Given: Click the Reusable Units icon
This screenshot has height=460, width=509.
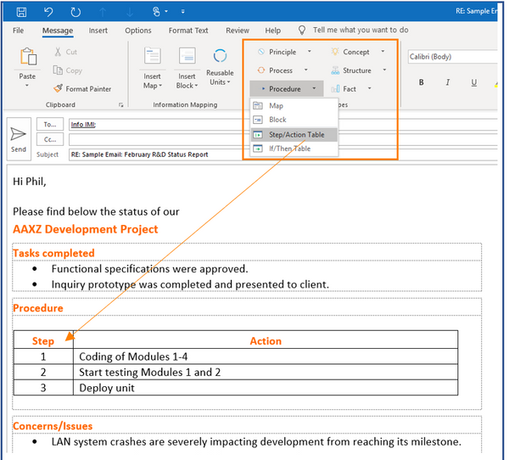Looking at the screenshot, I should coord(220,56).
